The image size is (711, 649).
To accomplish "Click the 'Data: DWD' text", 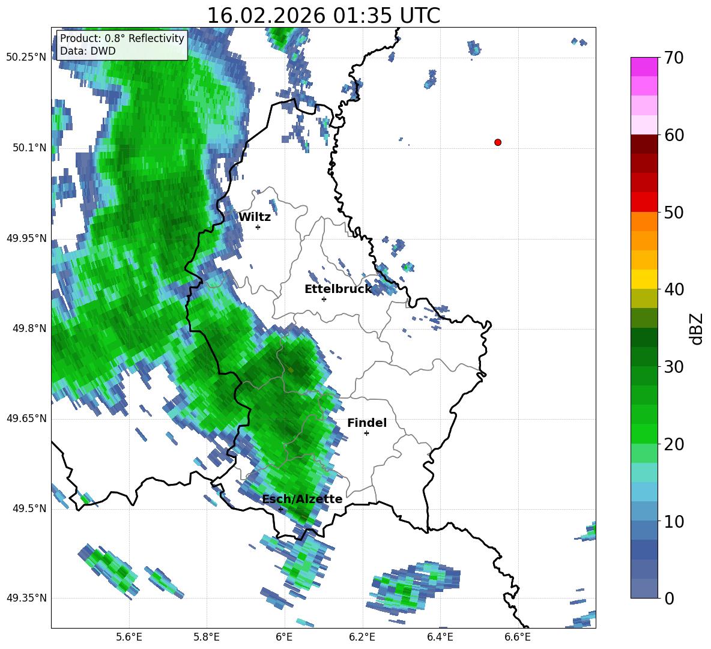I will pyautogui.click(x=88, y=51).
